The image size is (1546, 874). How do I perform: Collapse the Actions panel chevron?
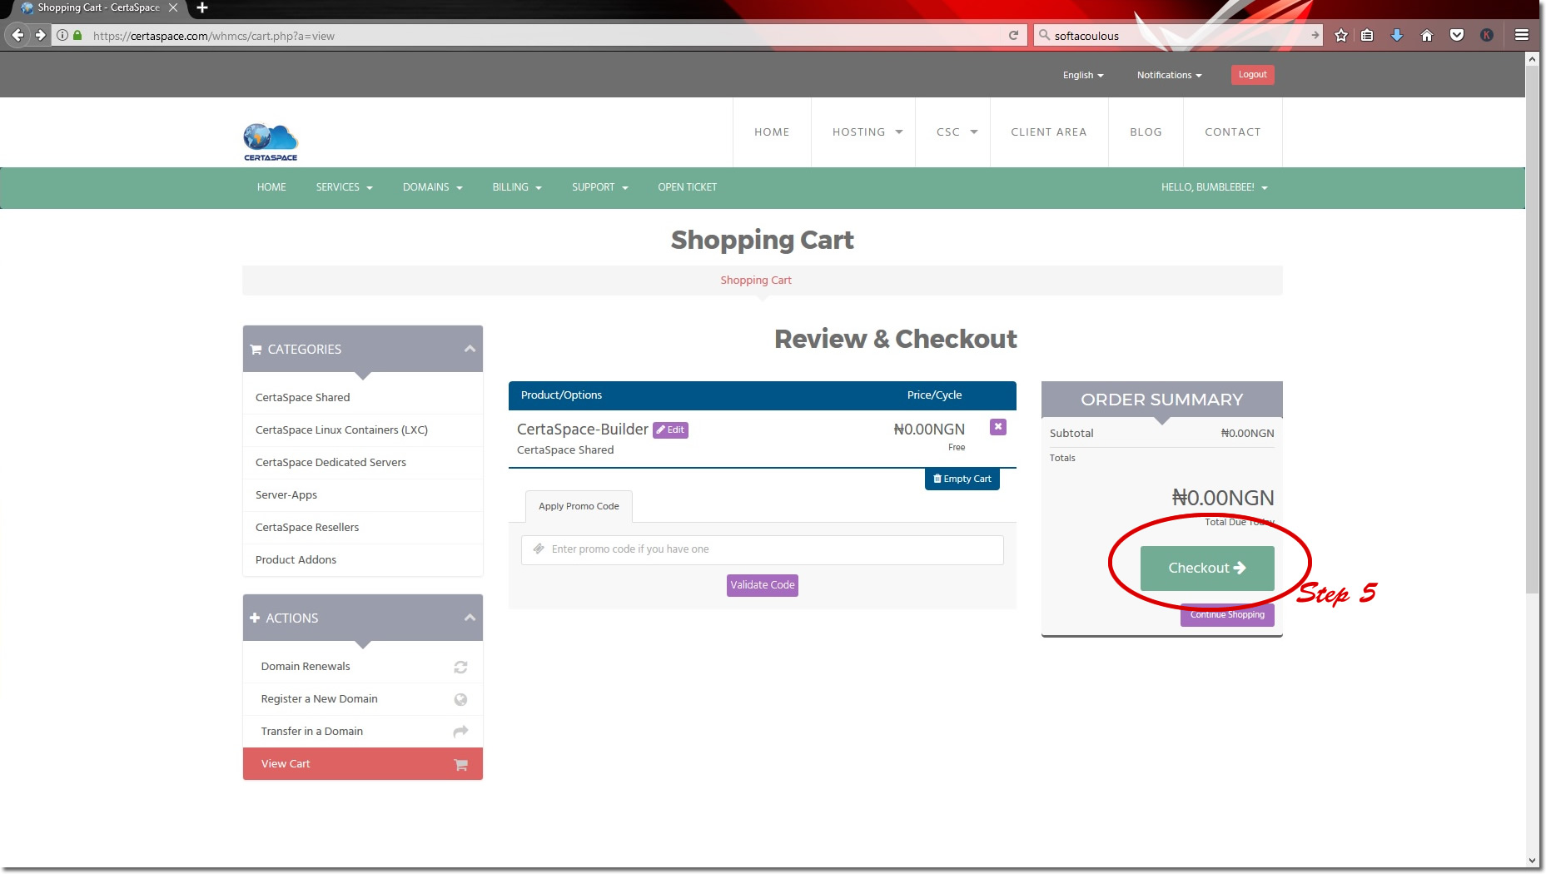470,618
